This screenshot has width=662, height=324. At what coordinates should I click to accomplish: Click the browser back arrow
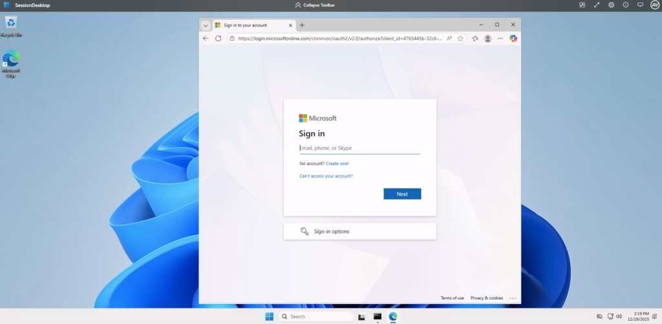coord(206,38)
